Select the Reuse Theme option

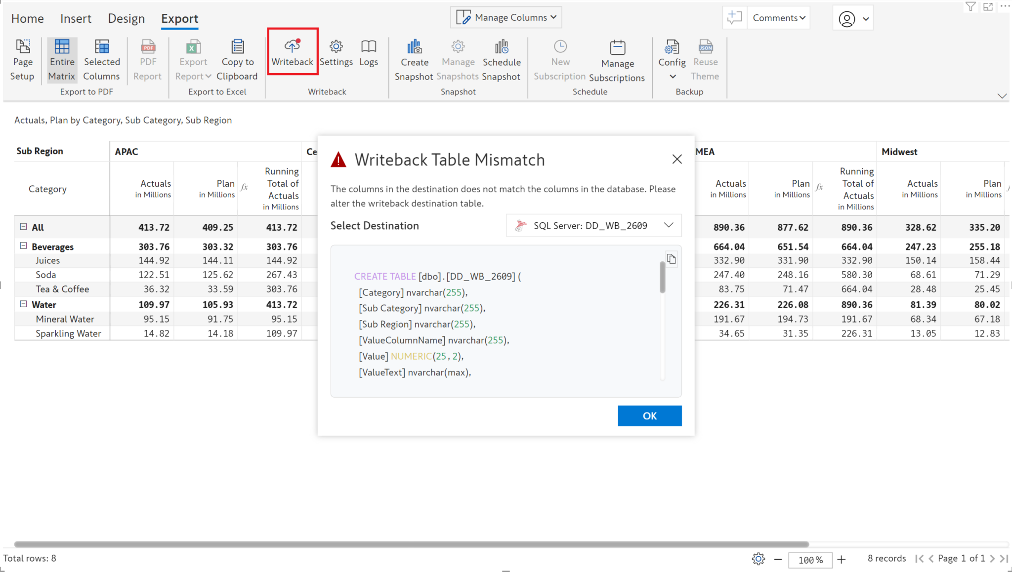pyautogui.click(x=705, y=59)
